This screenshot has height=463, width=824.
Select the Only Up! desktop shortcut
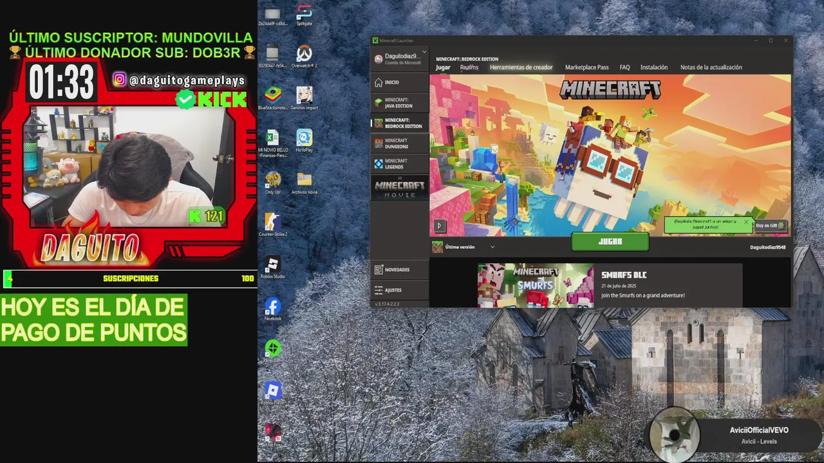(x=273, y=183)
